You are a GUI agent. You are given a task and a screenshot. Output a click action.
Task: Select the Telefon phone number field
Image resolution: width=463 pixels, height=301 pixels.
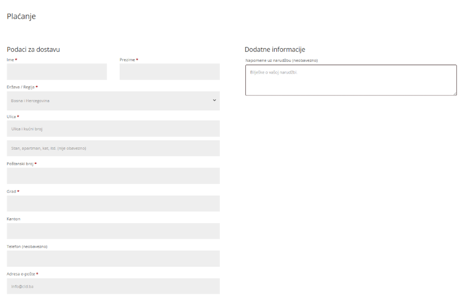tap(113, 258)
